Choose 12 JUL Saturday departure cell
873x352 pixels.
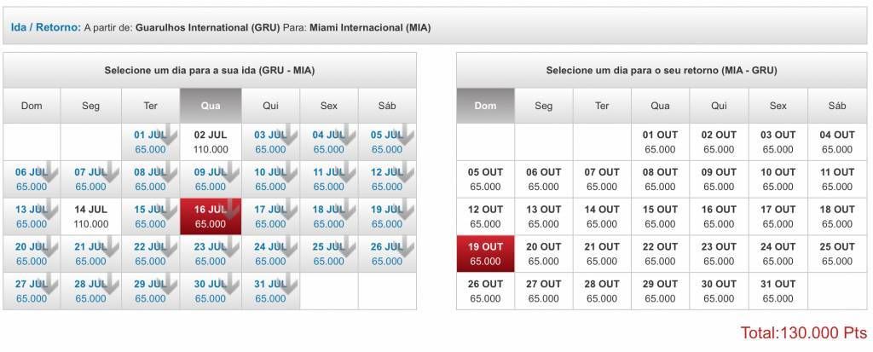click(x=387, y=179)
